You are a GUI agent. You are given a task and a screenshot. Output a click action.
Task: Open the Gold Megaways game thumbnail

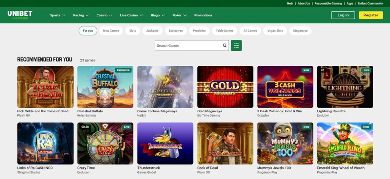point(225,87)
